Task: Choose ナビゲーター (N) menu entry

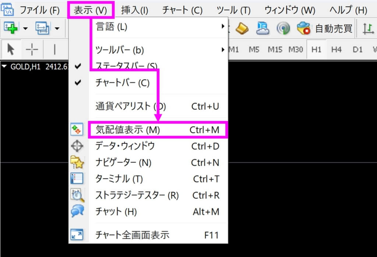Action: (148, 163)
